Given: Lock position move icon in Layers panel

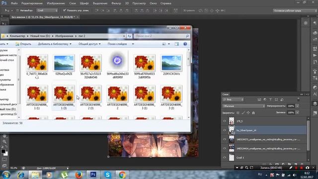Looking at the screenshot, I should (x=248, y=113).
